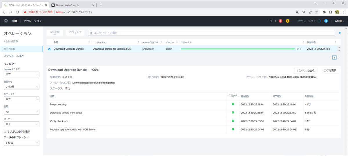Click the Download bundle from portal green check
Image resolution: width=348 pixels, height=156 pixels.
pyautogui.click(x=233, y=112)
